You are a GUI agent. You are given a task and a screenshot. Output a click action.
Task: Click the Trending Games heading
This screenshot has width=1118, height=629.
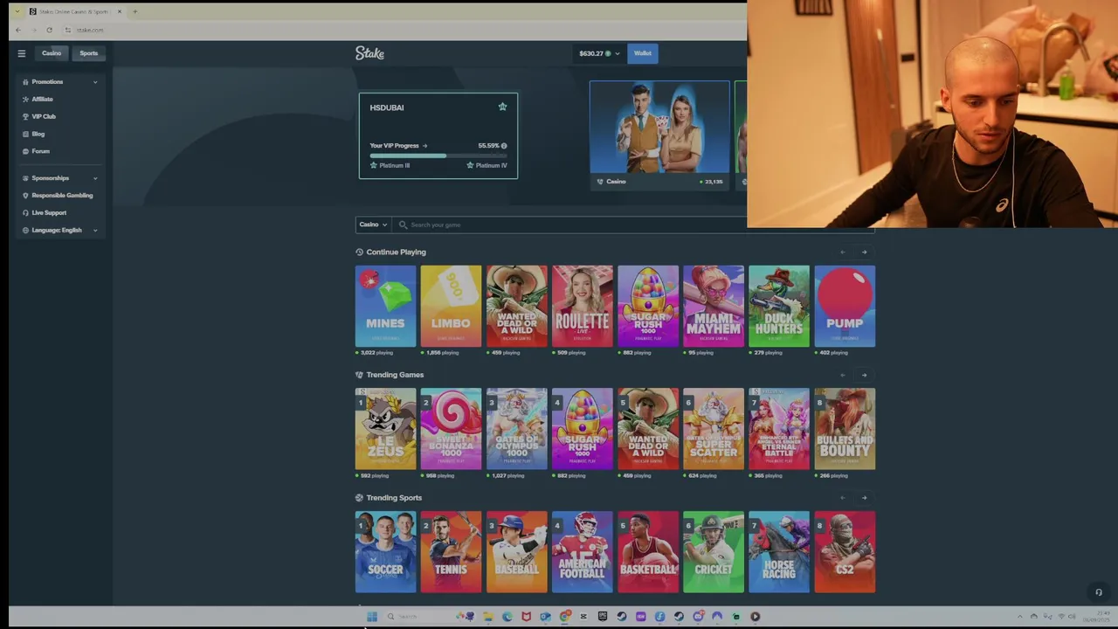[x=395, y=375]
